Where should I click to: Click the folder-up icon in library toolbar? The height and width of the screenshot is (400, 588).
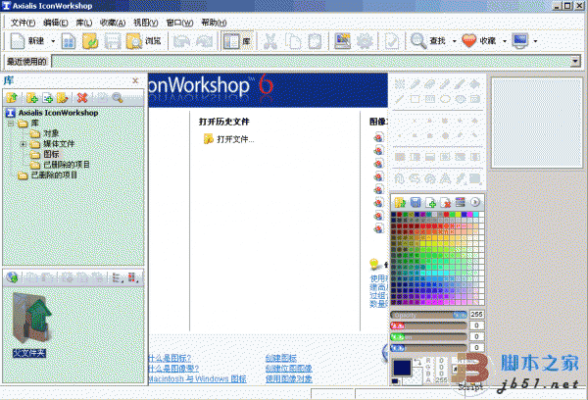(x=12, y=98)
